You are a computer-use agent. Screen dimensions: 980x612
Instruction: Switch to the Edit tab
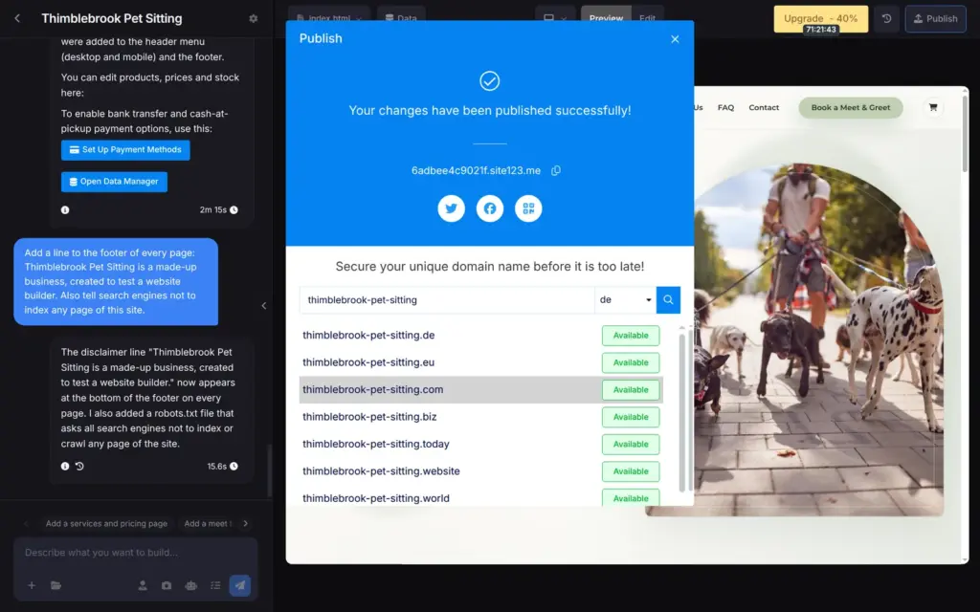648,18
